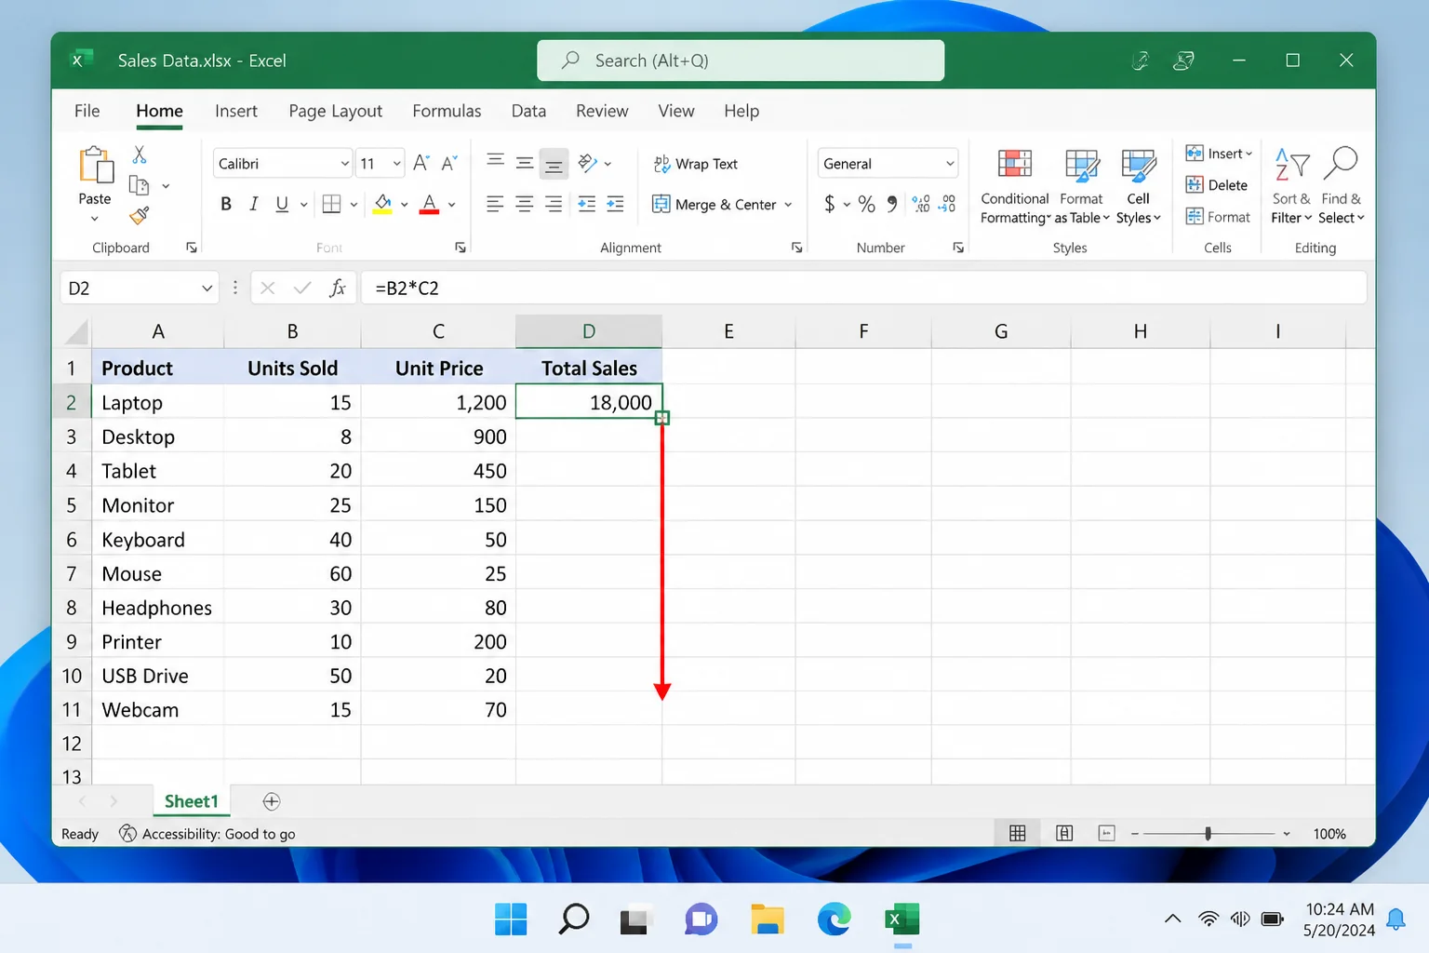Apply comma style format
Viewport: 1429px width, 953px height.
pos(892,204)
